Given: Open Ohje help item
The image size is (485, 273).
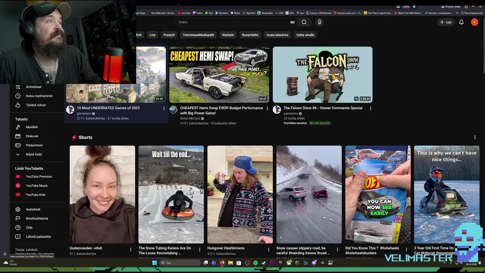Looking at the screenshot, I should point(37,227).
